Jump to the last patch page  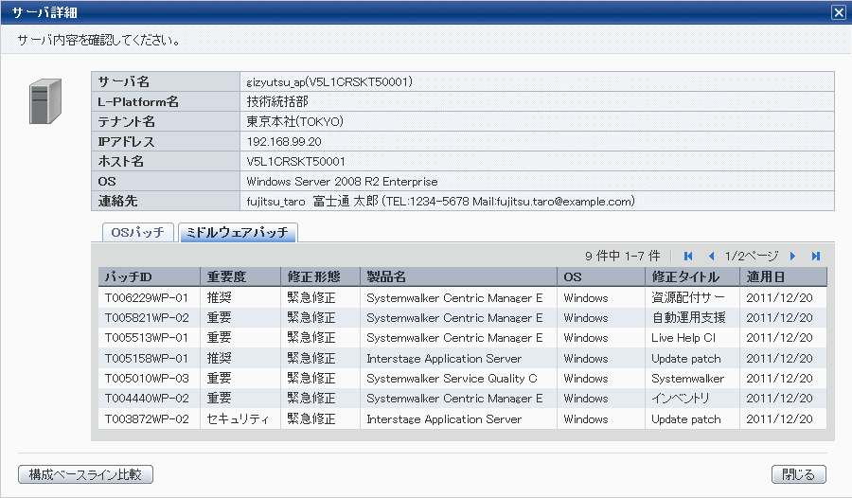[x=816, y=256]
